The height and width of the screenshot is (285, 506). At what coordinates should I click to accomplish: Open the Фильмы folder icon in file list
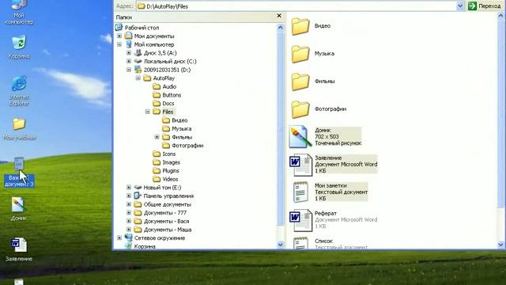pyautogui.click(x=300, y=82)
